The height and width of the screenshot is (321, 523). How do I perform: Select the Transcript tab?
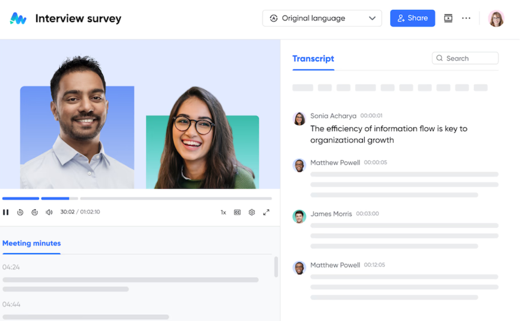[x=313, y=59]
